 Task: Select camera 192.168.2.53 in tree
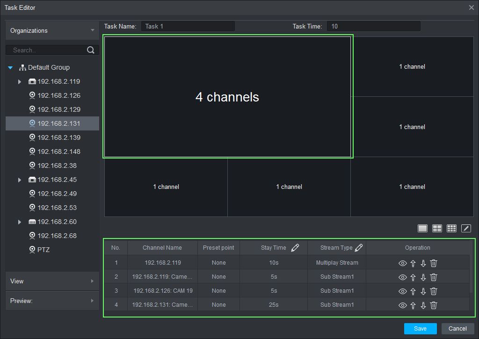[x=53, y=208]
